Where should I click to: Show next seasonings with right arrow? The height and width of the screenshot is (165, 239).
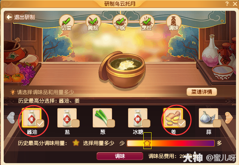click(229, 117)
